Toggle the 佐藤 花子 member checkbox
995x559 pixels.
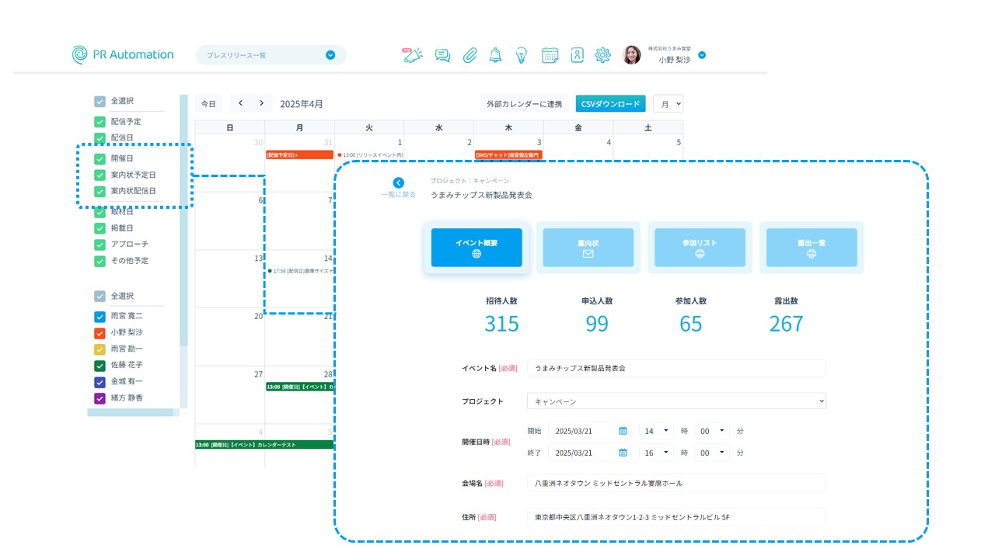99,365
